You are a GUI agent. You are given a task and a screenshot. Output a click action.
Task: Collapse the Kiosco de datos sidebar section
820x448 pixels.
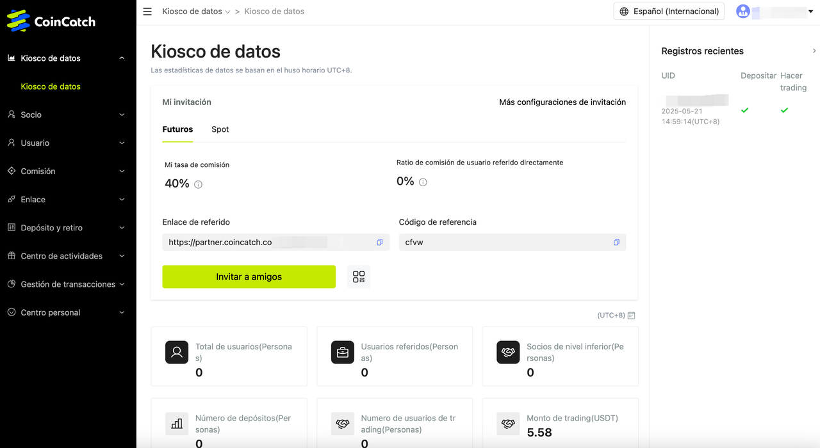121,58
